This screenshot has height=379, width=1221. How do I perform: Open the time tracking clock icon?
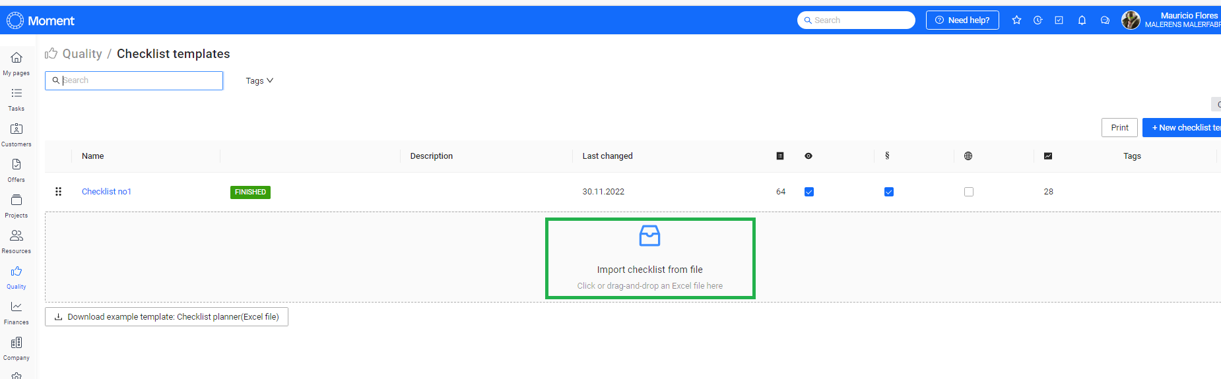click(1038, 20)
